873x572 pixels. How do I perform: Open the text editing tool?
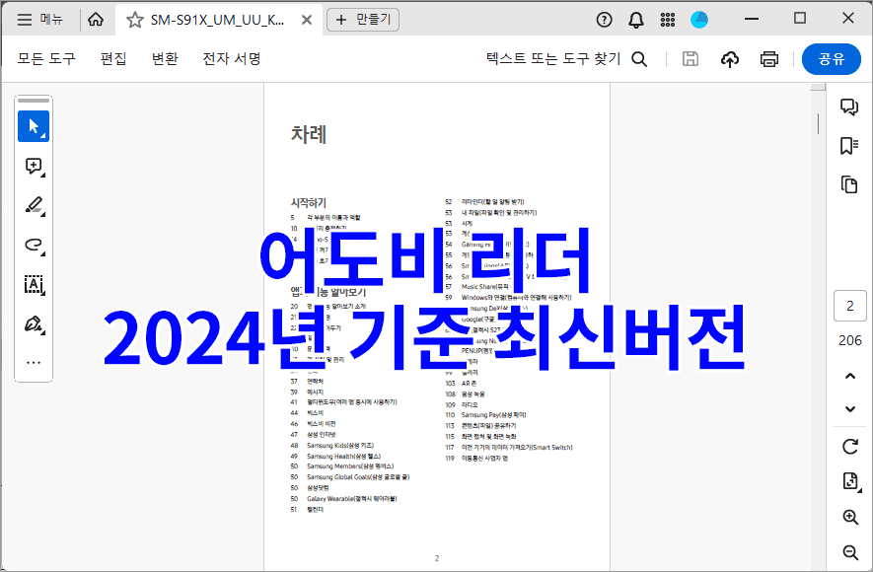tap(34, 284)
